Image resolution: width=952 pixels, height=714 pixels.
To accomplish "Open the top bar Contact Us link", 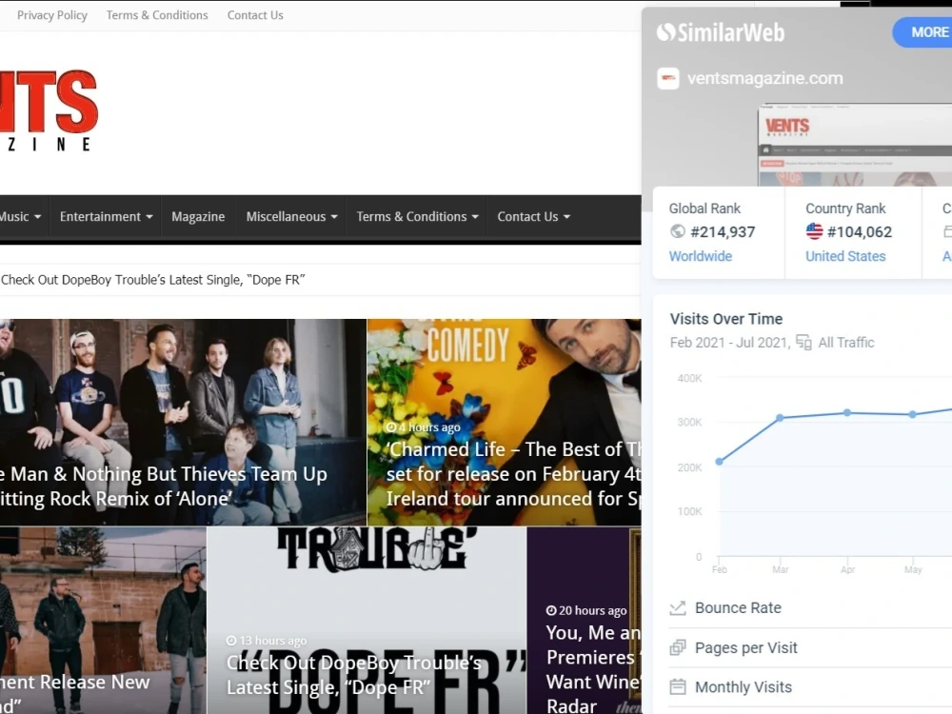I will [x=255, y=15].
